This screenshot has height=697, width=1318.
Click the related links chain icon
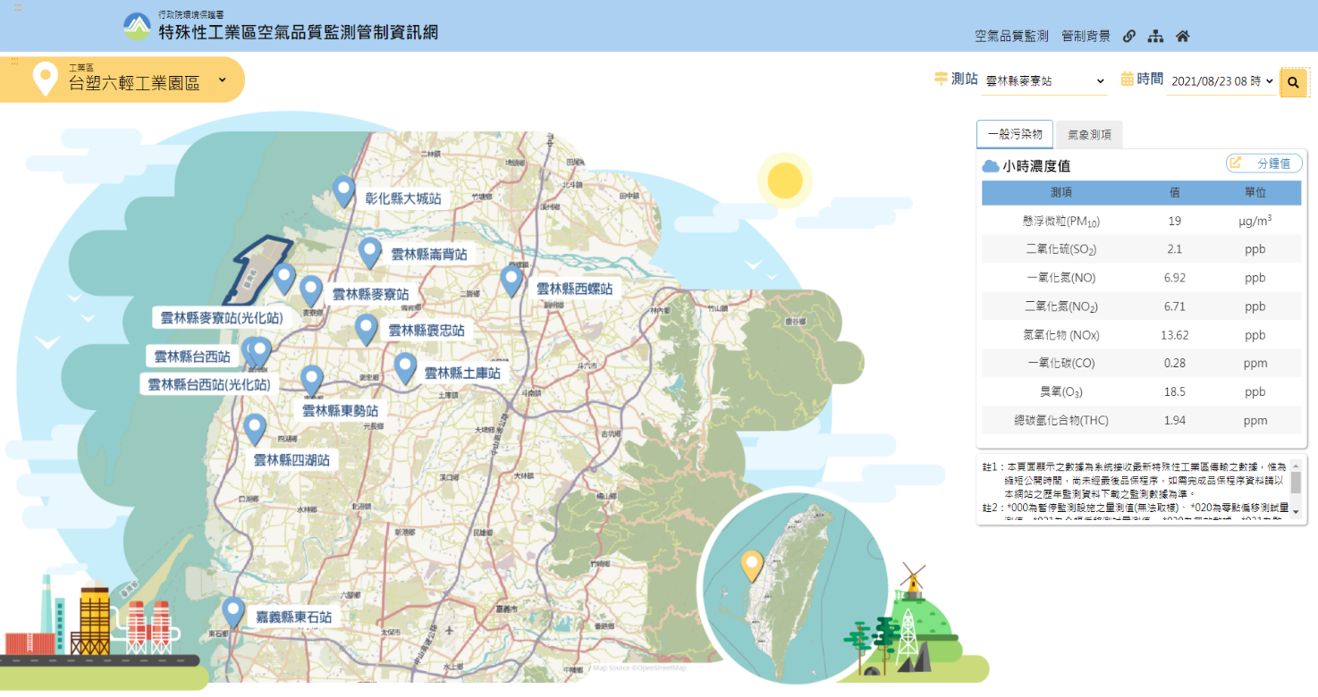[x=1129, y=37]
